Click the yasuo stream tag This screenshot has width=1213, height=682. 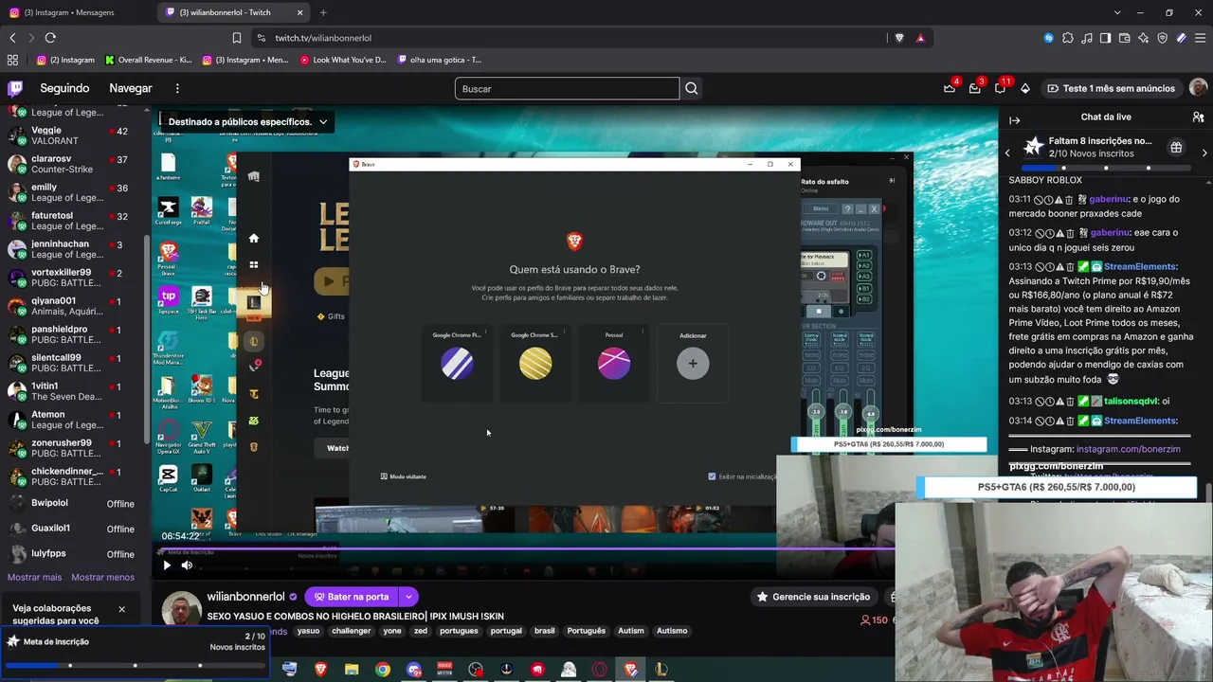308,631
